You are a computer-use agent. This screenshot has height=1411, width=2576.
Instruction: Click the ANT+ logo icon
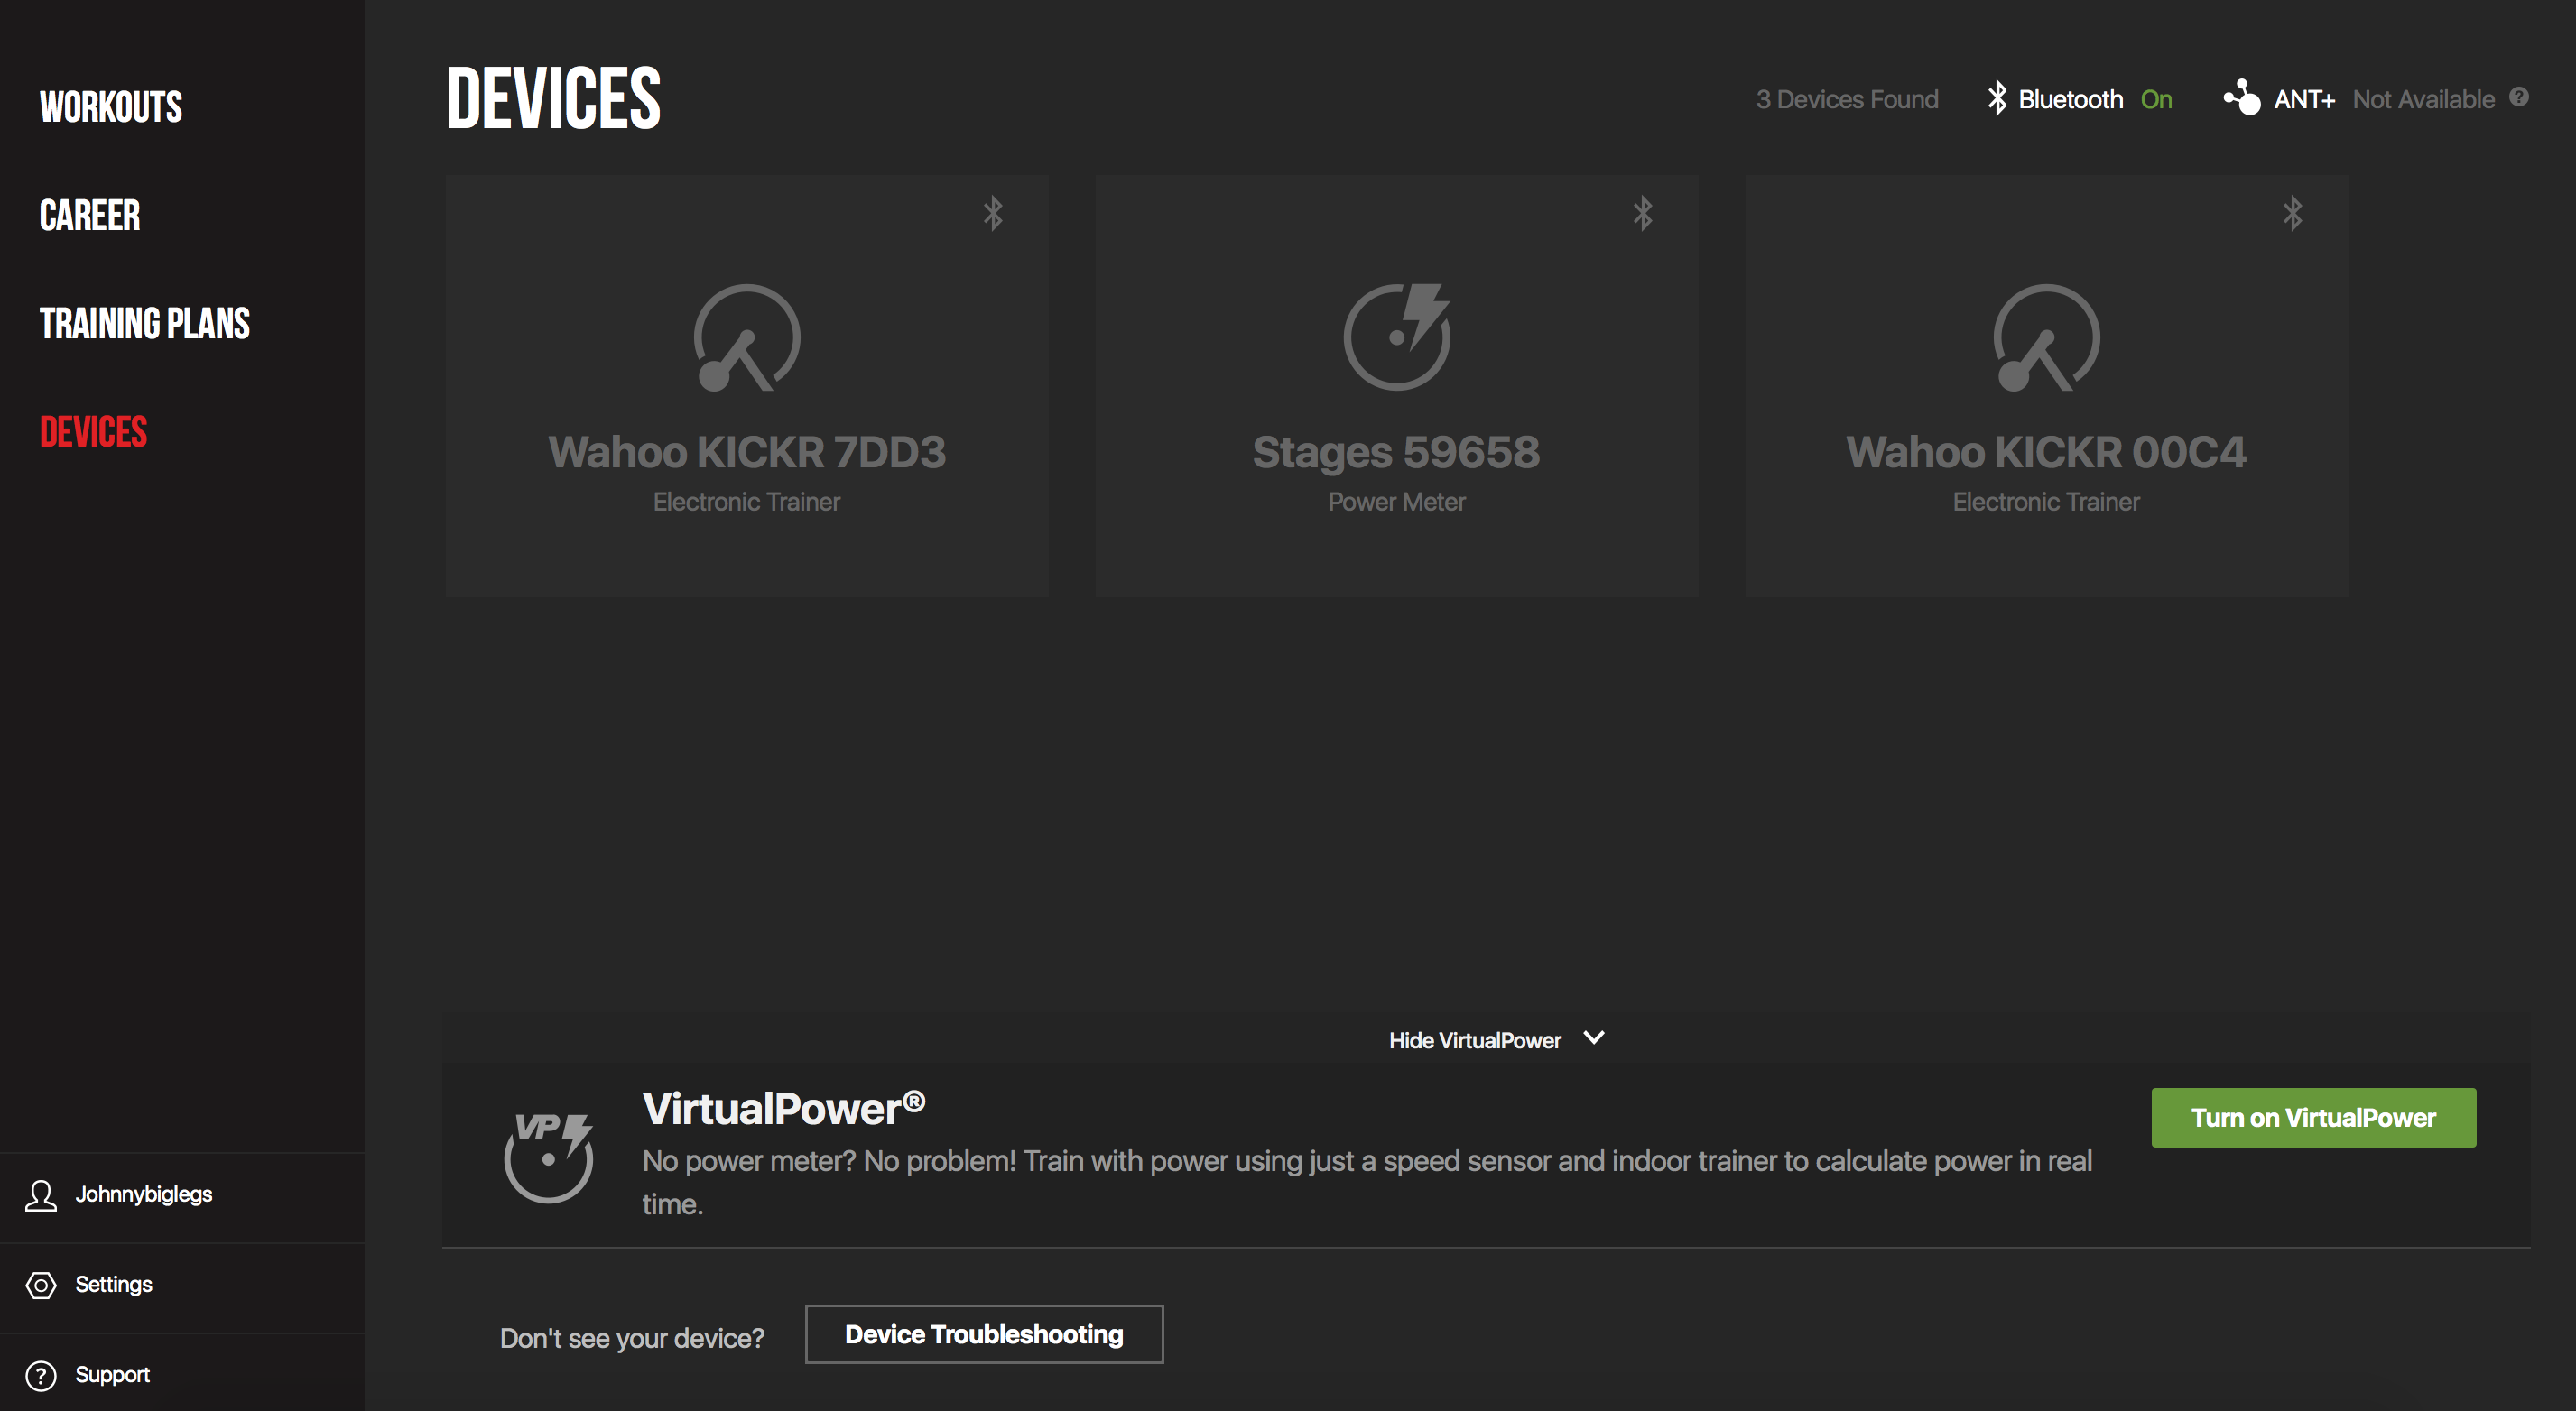(2242, 97)
